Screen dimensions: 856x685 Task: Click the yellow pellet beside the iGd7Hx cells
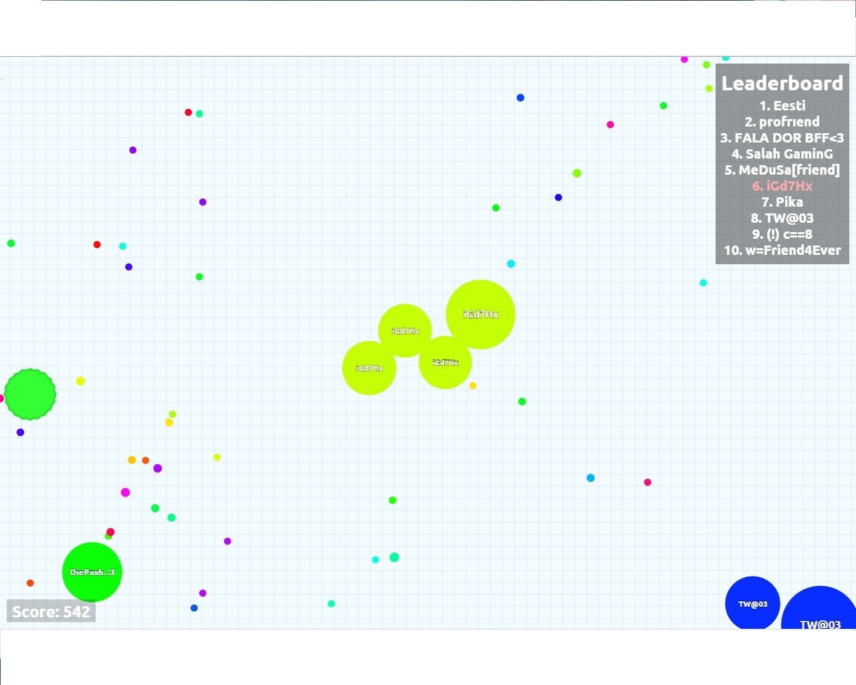(473, 386)
